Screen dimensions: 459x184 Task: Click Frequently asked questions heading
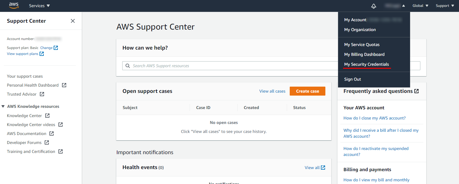click(x=378, y=91)
